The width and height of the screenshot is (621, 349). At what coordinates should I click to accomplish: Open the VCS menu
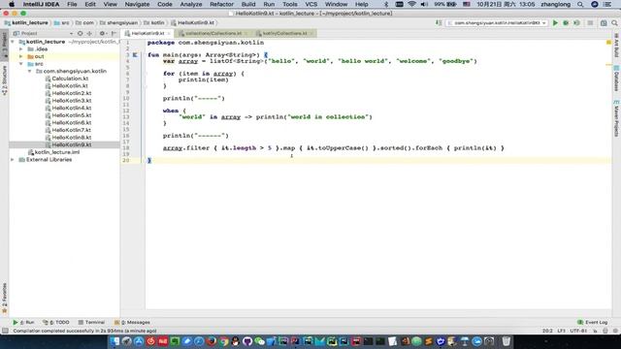click(x=310, y=4)
